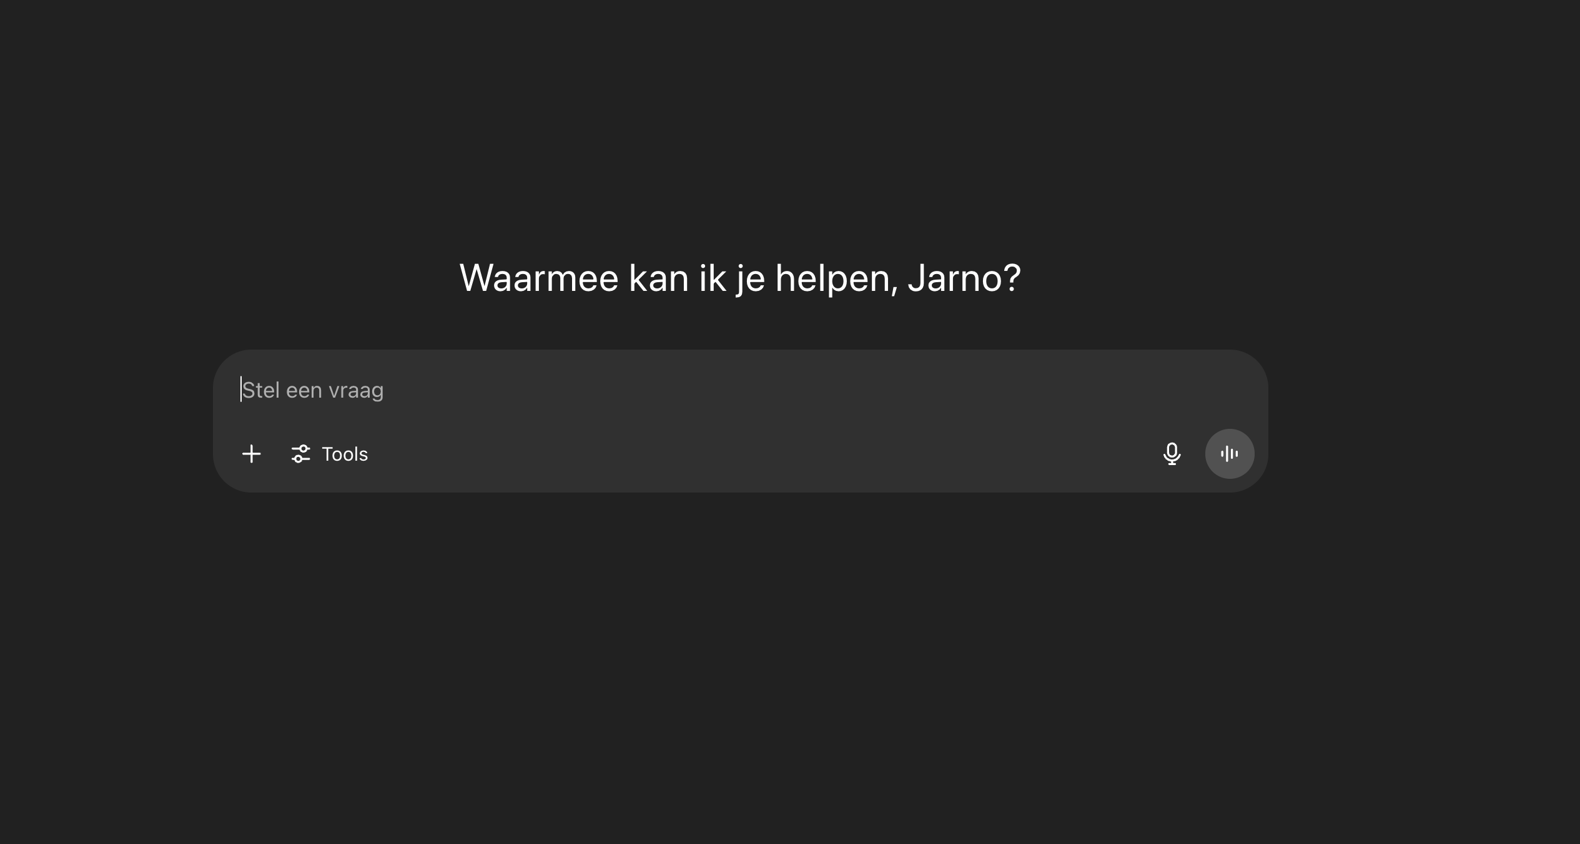
Task: Toggle microphone dictation on
Action: [1172, 454]
